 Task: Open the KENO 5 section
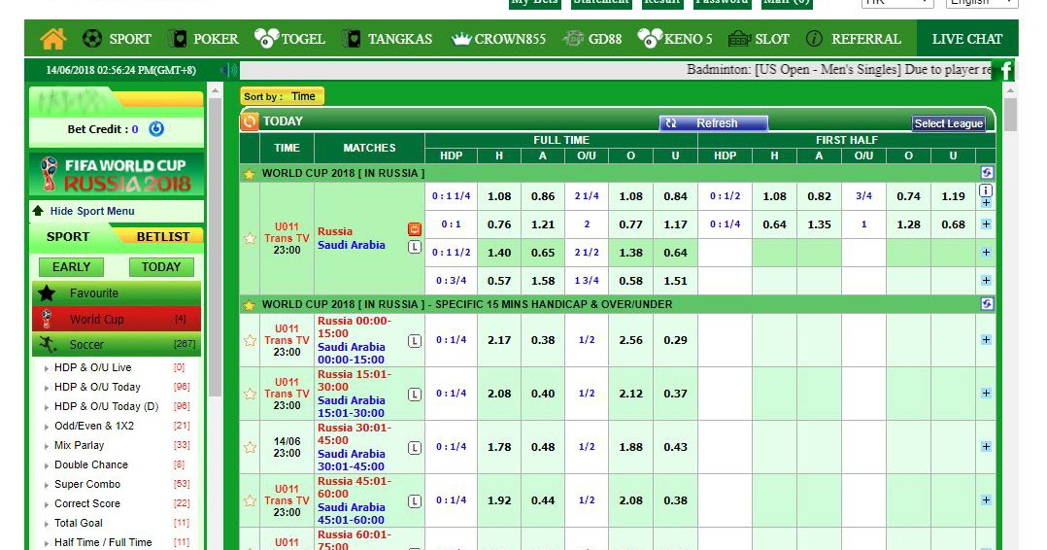click(674, 39)
